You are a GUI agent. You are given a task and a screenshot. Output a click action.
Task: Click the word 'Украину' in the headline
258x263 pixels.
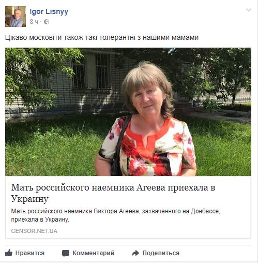click(30, 199)
